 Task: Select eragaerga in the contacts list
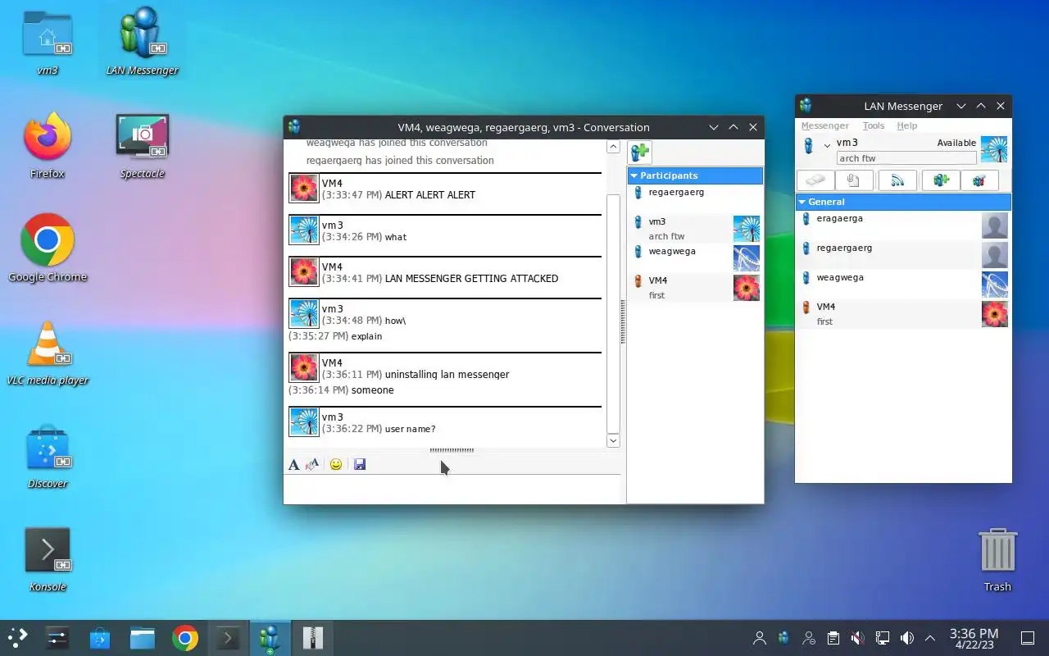point(903,225)
